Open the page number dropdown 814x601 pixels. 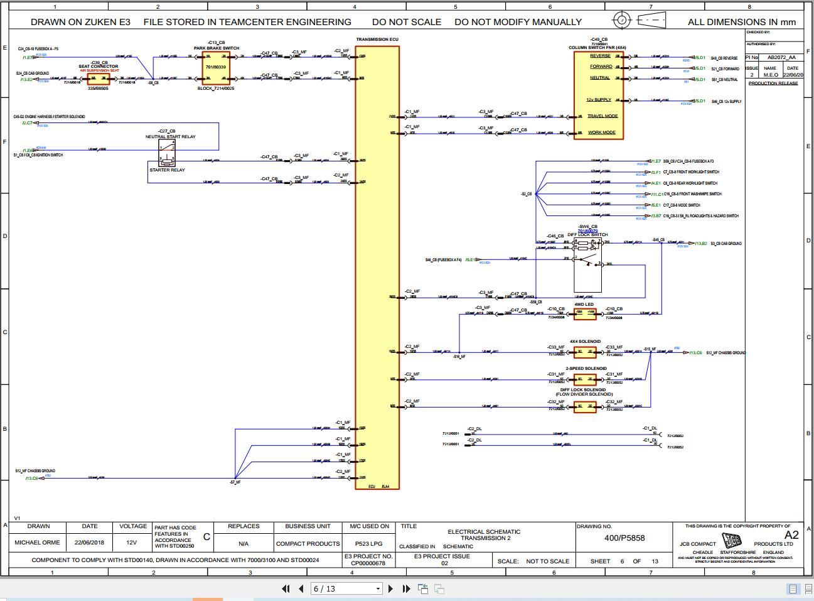click(x=378, y=588)
